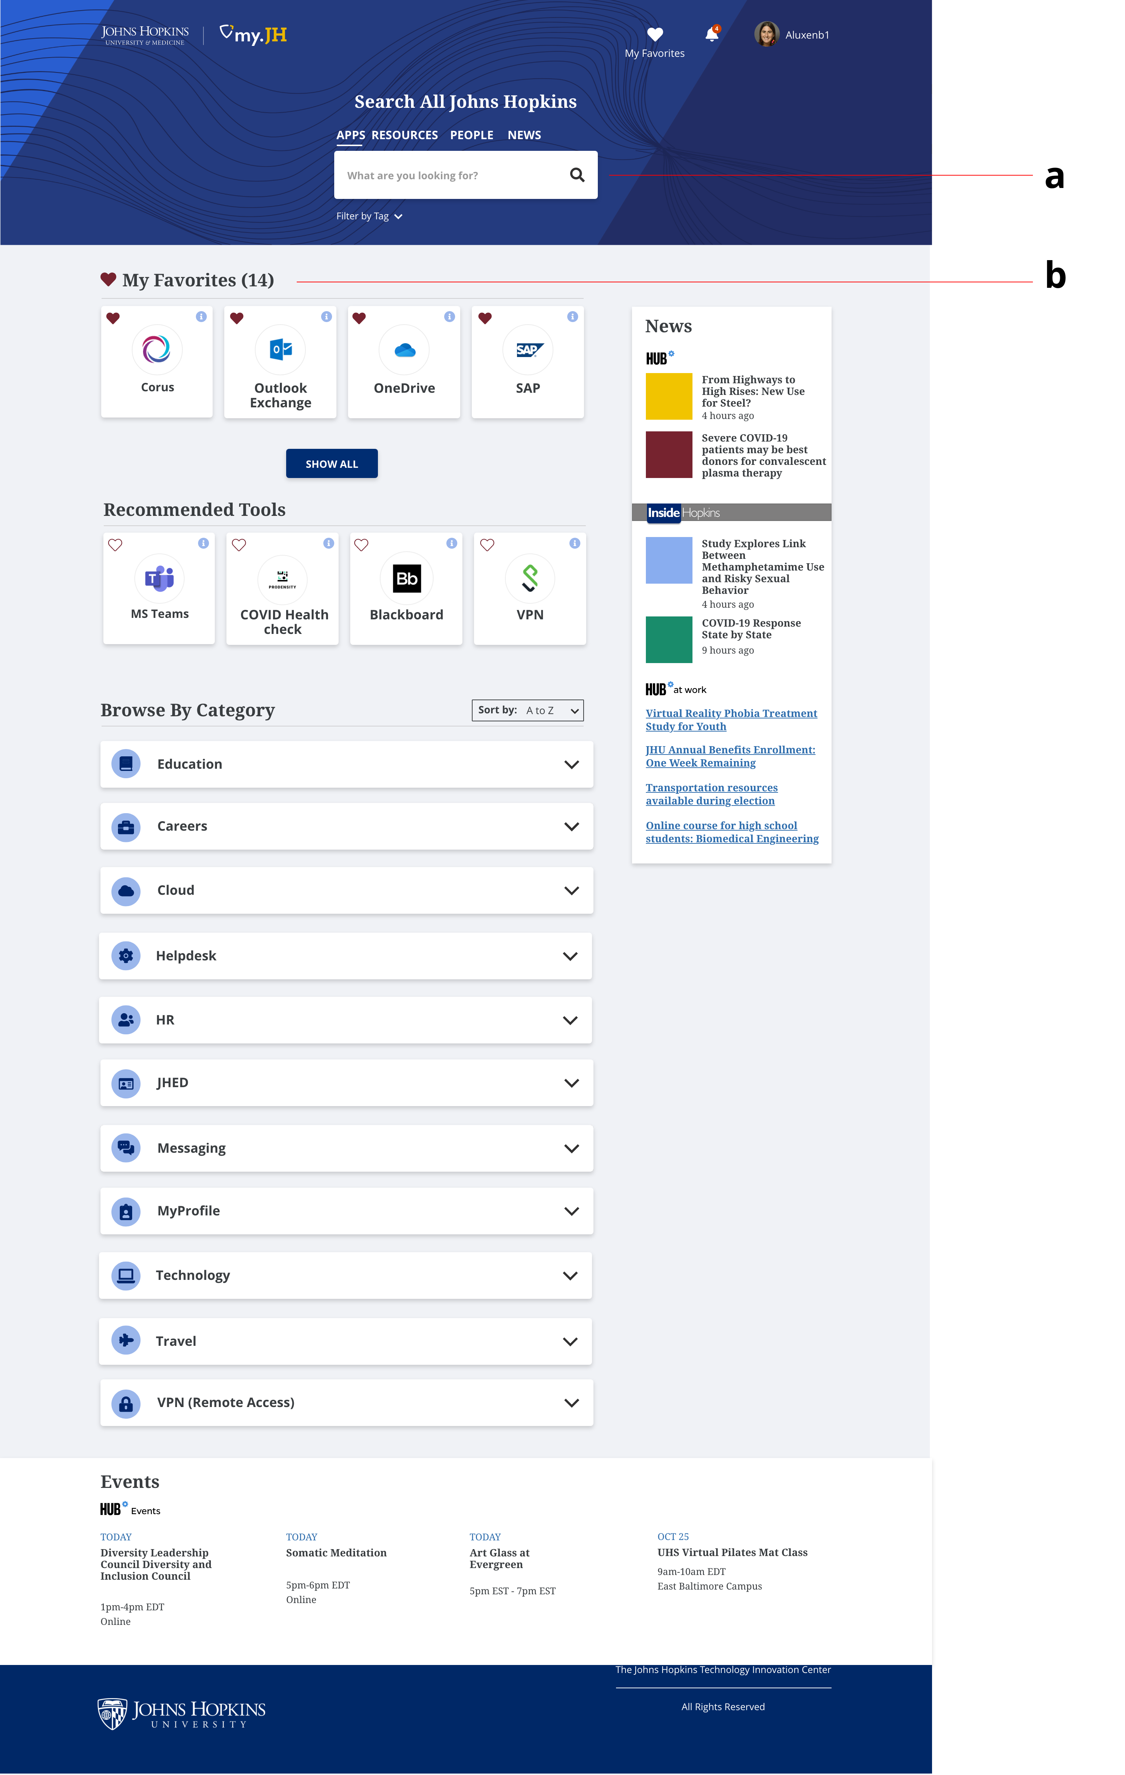Open the Aluxenb1 profile avatar
Viewport: 1125px width, 1775px height.
pos(766,34)
